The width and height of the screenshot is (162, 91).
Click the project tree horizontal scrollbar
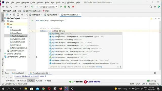pyautogui.click(x=11, y=70)
